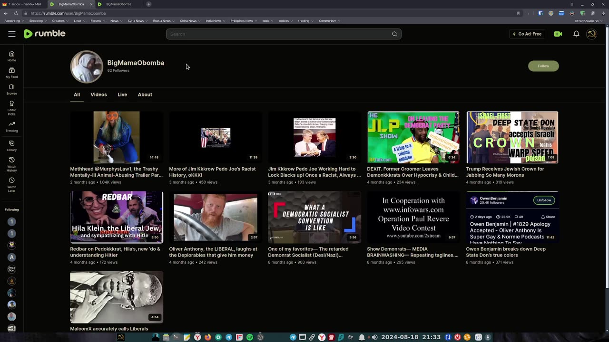The width and height of the screenshot is (609, 342).
Task: Open Trending in the sidebar
Action: pos(12,126)
